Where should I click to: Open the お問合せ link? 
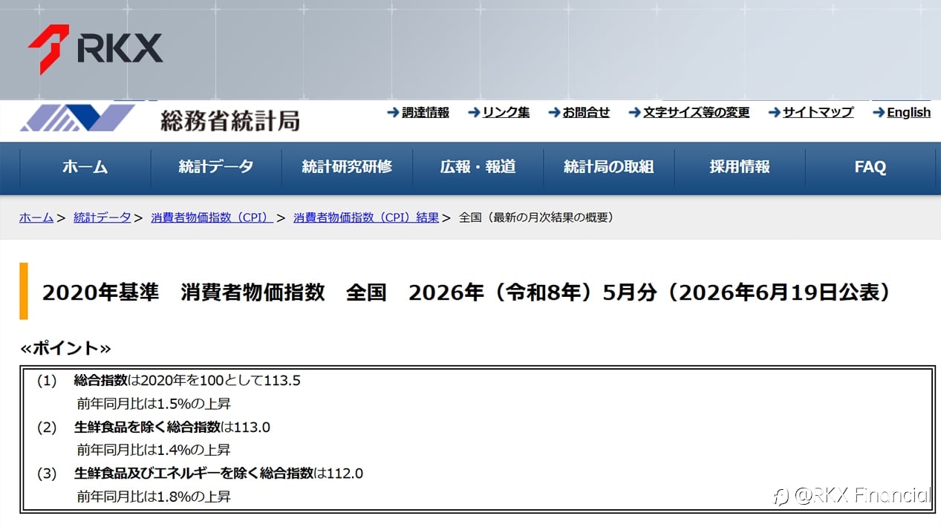586,113
